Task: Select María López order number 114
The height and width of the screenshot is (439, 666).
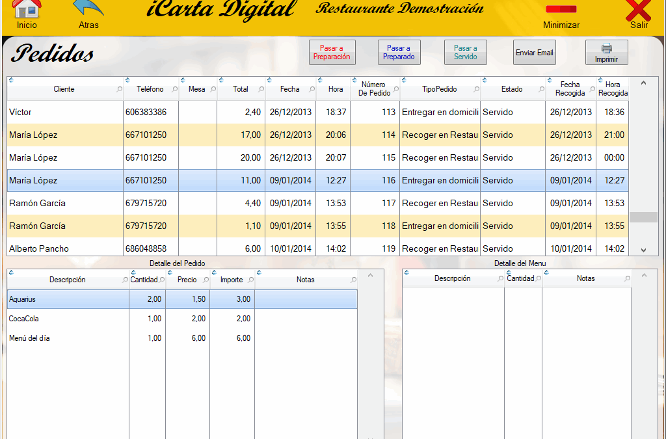Action: [317, 135]
